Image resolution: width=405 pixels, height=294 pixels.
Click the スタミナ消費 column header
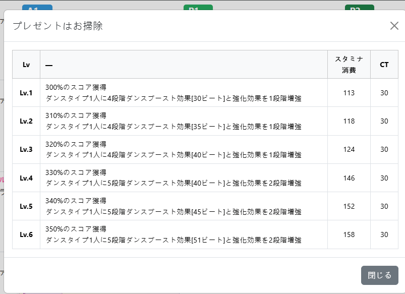349,65
